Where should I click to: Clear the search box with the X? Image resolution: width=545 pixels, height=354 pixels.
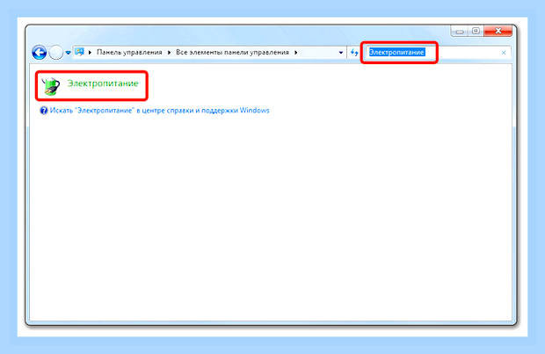point(504,53)
